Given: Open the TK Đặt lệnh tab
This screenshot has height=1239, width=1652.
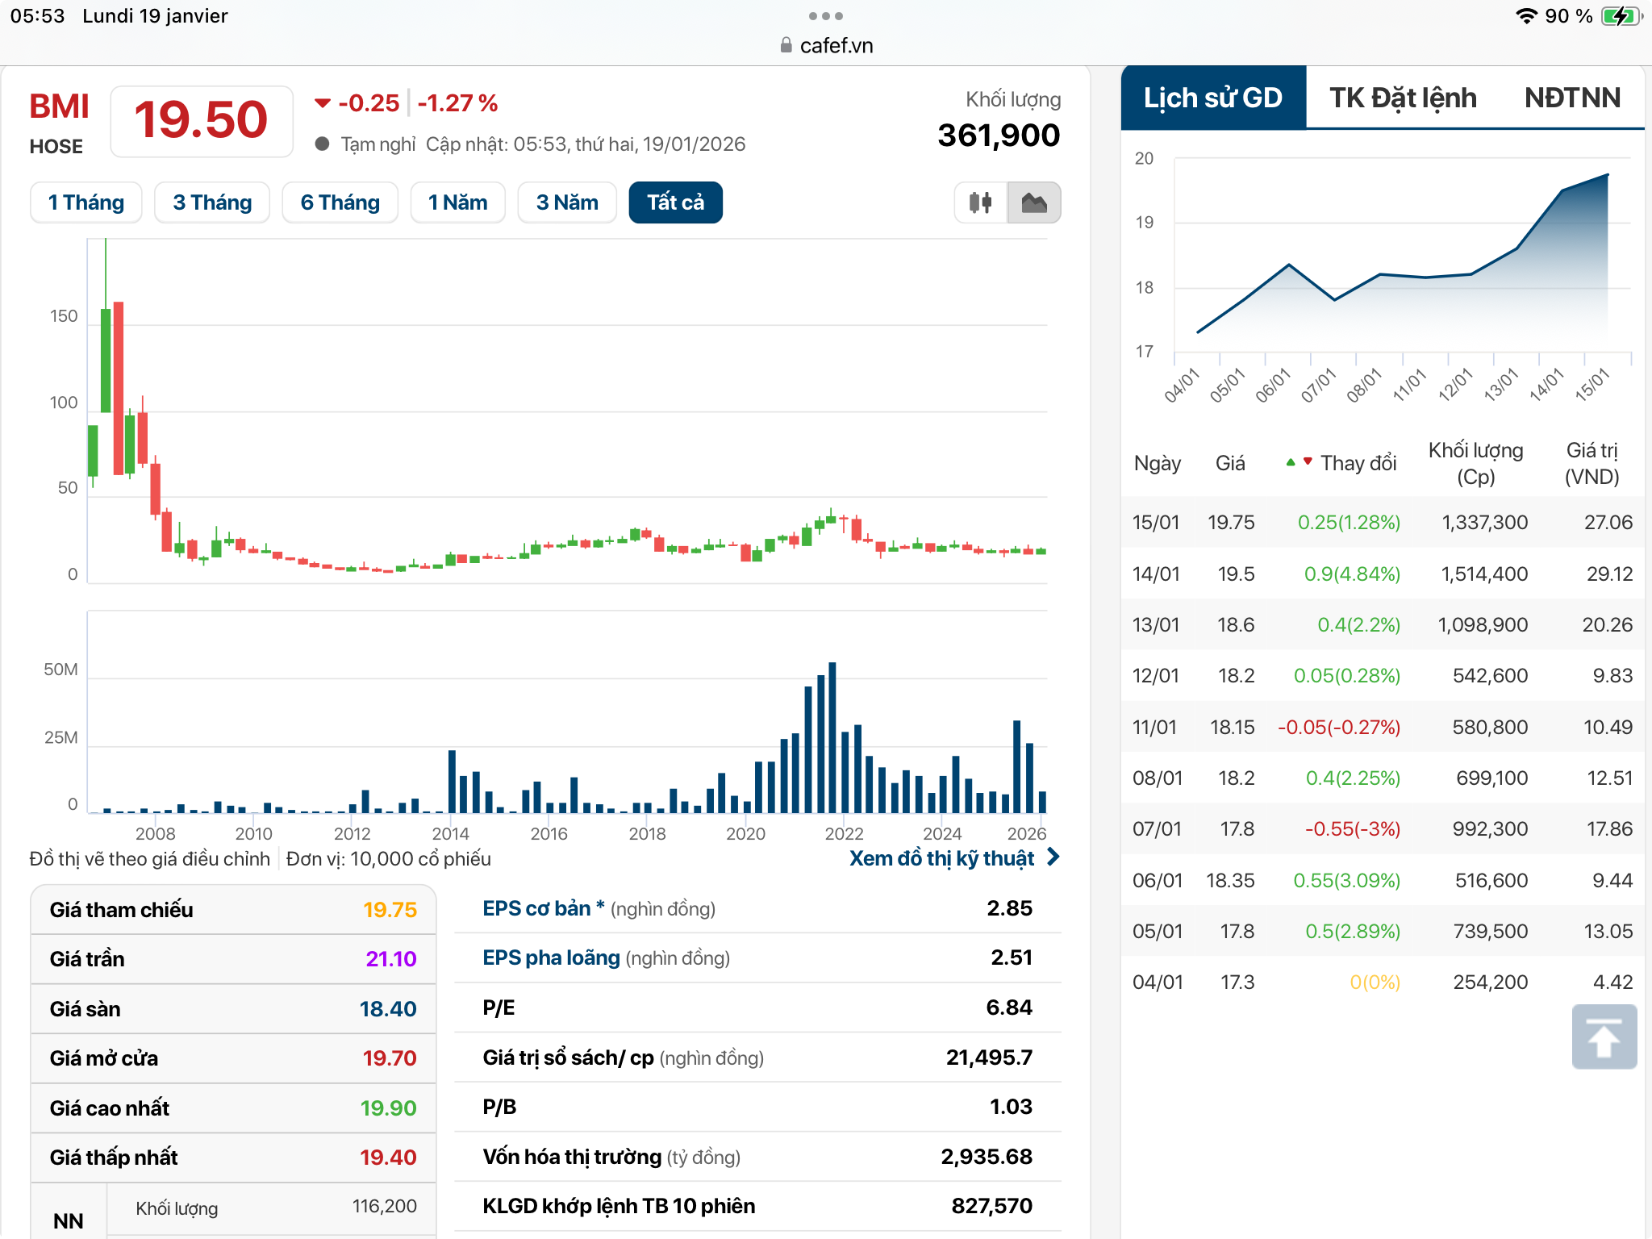Looking at the screenshot, I should (1403, 98).
